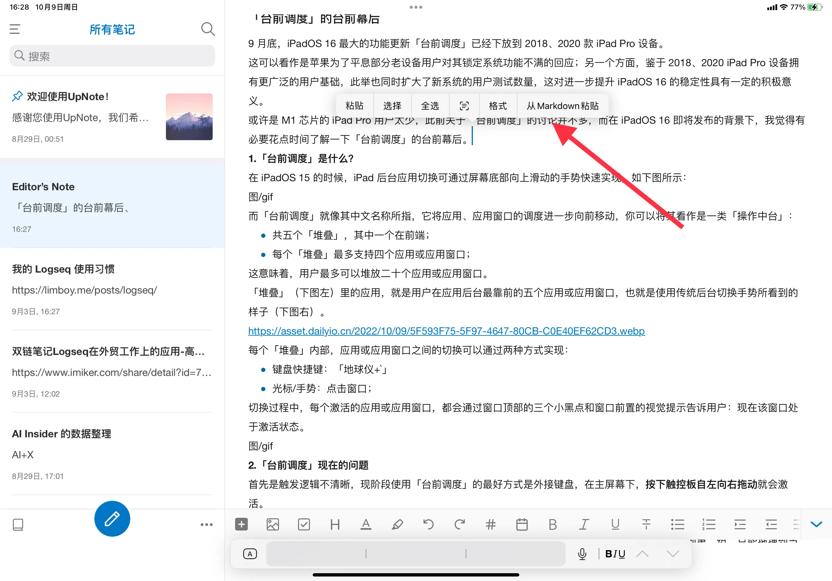Undo the last edit

(x=428, y=524)
